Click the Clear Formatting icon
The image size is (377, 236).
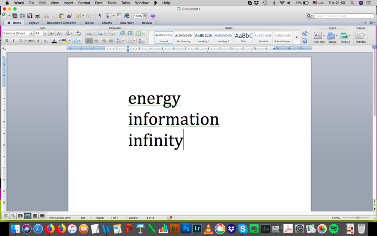[78, 33]
